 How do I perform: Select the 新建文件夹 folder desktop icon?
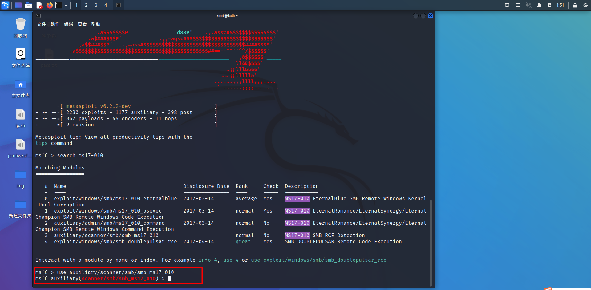click(20, 209)
